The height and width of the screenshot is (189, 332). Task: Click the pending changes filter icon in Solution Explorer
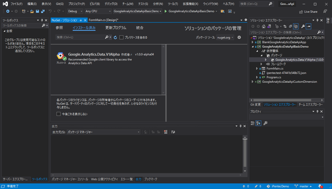[277, 26]
